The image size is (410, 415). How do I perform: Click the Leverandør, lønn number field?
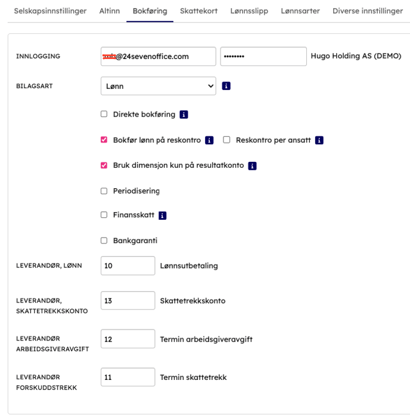pyautogui.click(x=128, y=266)
